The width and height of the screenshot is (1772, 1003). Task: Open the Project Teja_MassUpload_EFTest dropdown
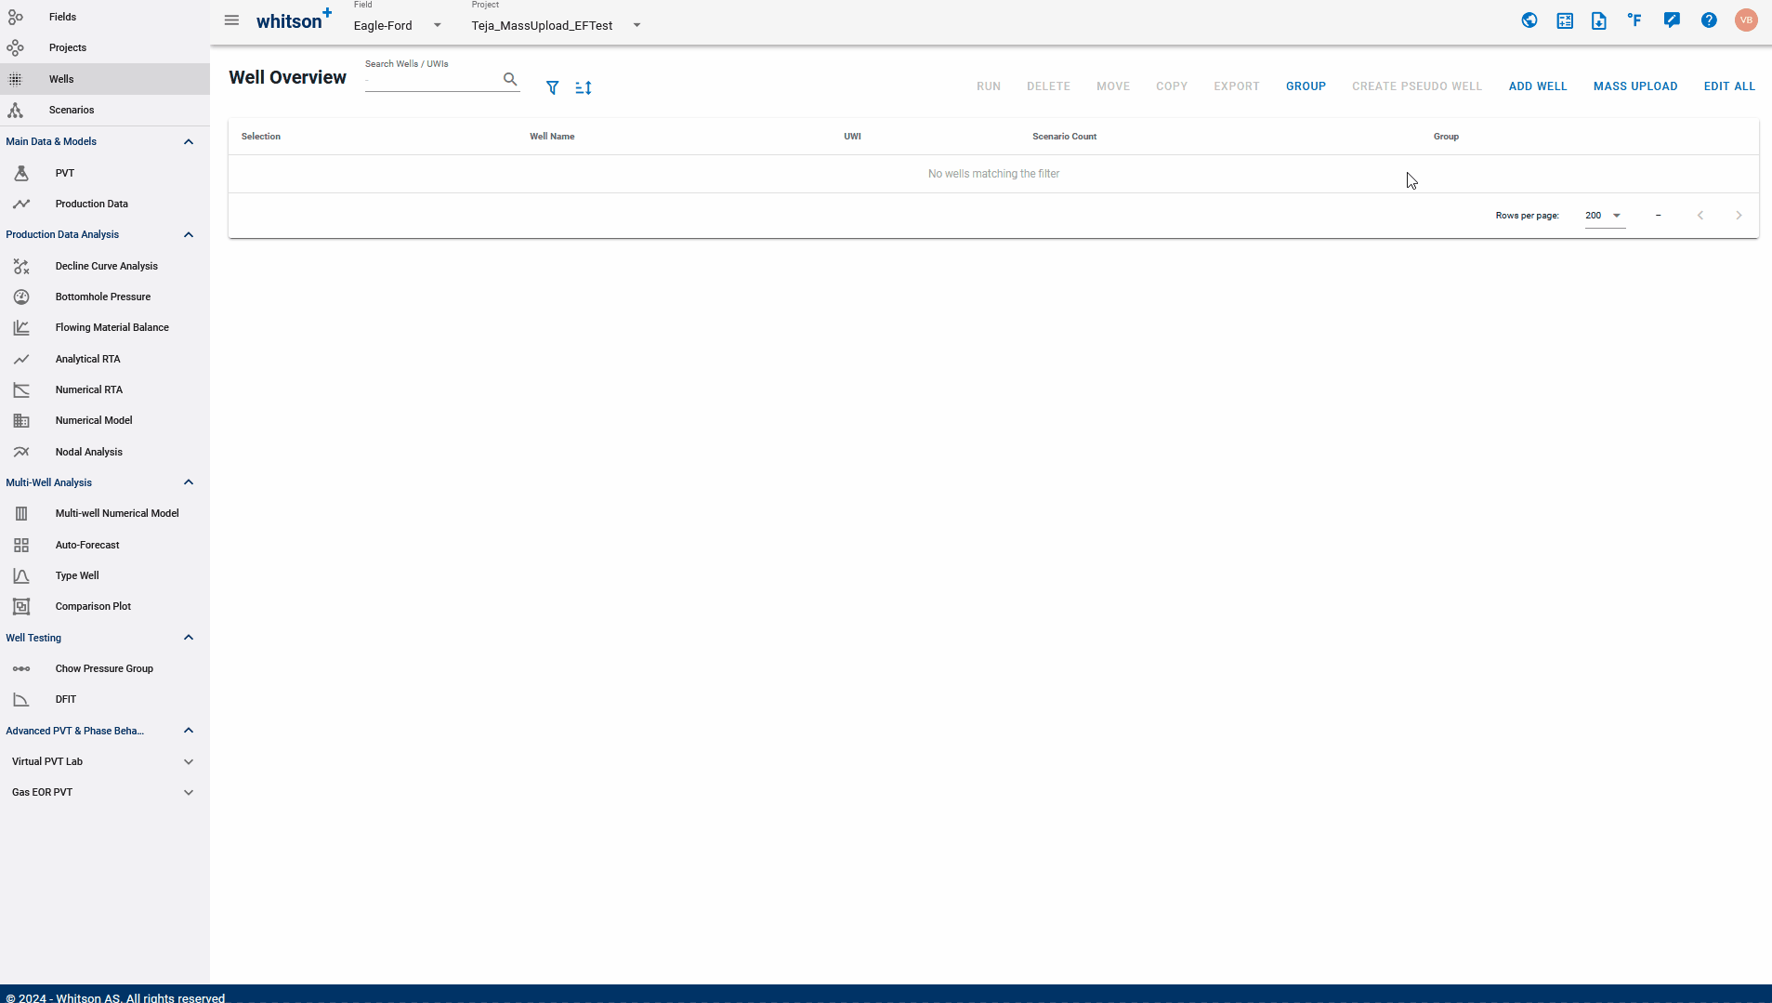[x=557, y=25]
